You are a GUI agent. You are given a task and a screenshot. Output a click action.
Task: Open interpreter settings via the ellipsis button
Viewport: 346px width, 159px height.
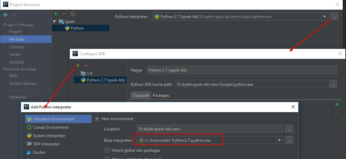pyautogui.click(x=334, y=16)
